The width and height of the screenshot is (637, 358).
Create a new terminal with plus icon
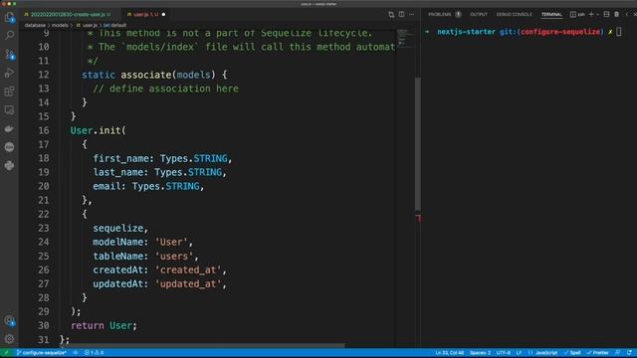[x=591, y=14]
